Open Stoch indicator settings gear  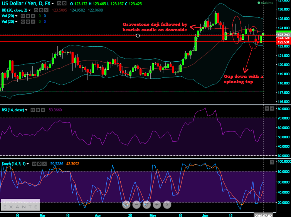(x=39, y=164)
